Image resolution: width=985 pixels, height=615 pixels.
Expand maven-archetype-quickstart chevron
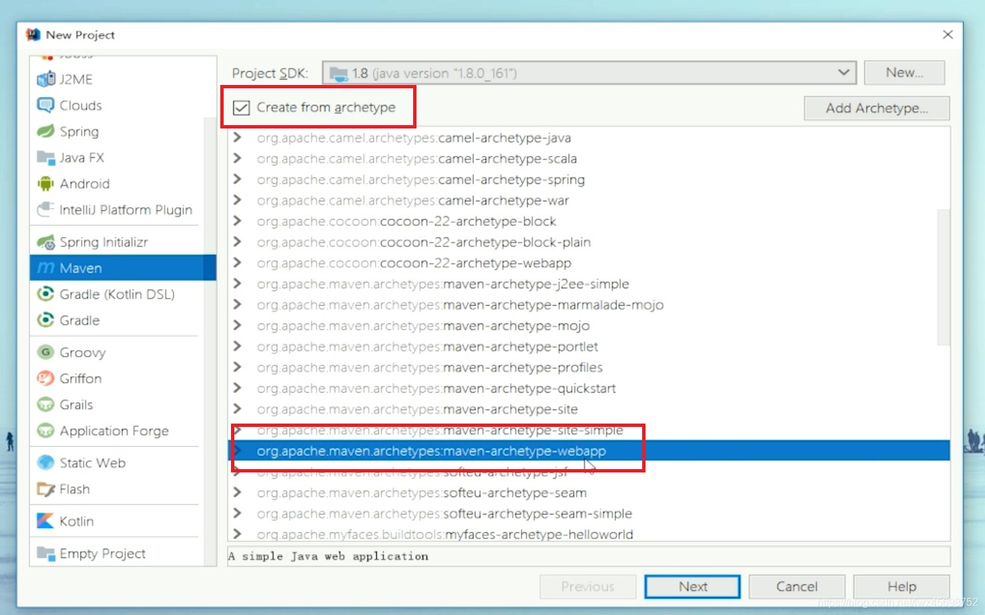coord(237,387)
